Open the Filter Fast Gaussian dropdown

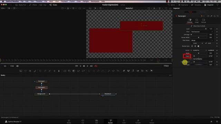tap(202, 32)
